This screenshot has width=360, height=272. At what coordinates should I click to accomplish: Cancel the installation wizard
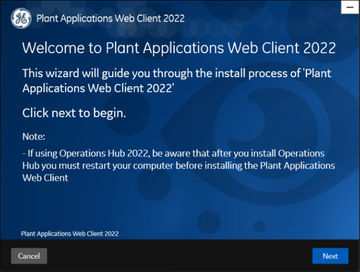(x=29, y=256)
